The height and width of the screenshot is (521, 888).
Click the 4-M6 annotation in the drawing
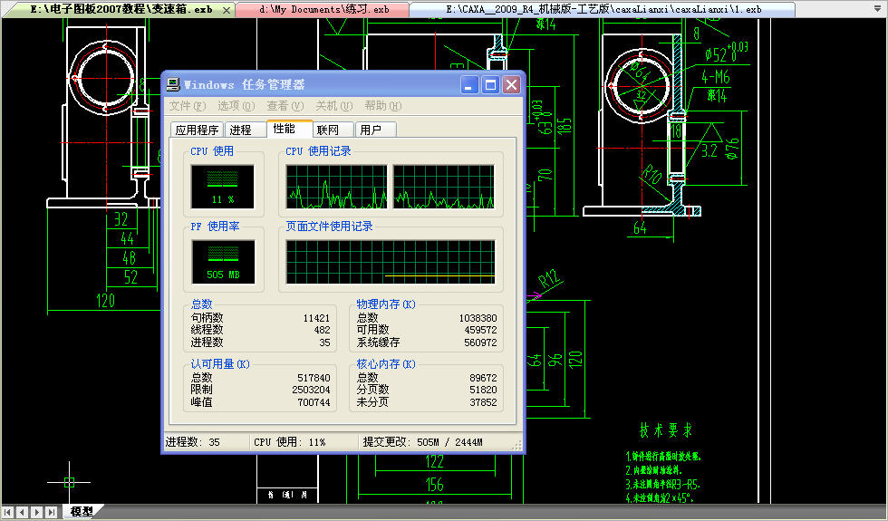pos(716,76)
